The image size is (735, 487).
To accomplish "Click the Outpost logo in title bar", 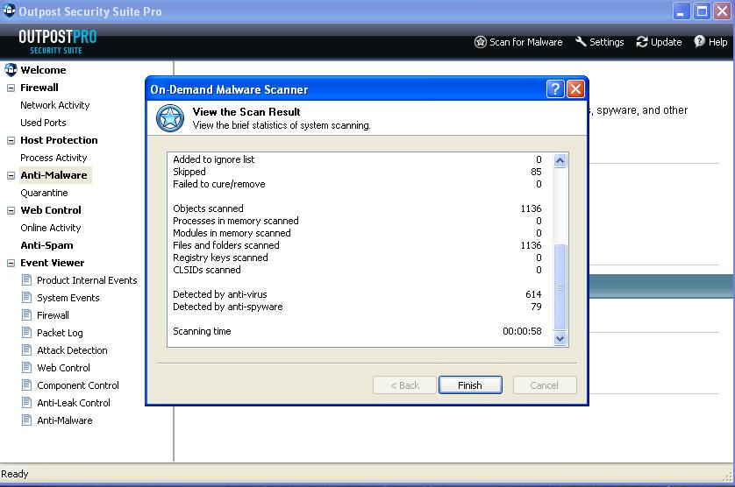I will 9,11.
